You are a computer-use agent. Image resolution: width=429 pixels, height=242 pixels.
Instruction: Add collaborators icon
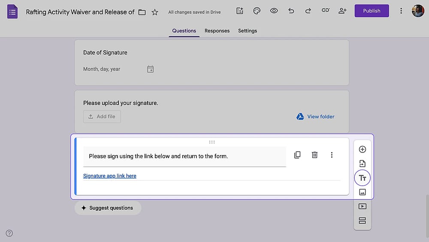tap(342, 11)
